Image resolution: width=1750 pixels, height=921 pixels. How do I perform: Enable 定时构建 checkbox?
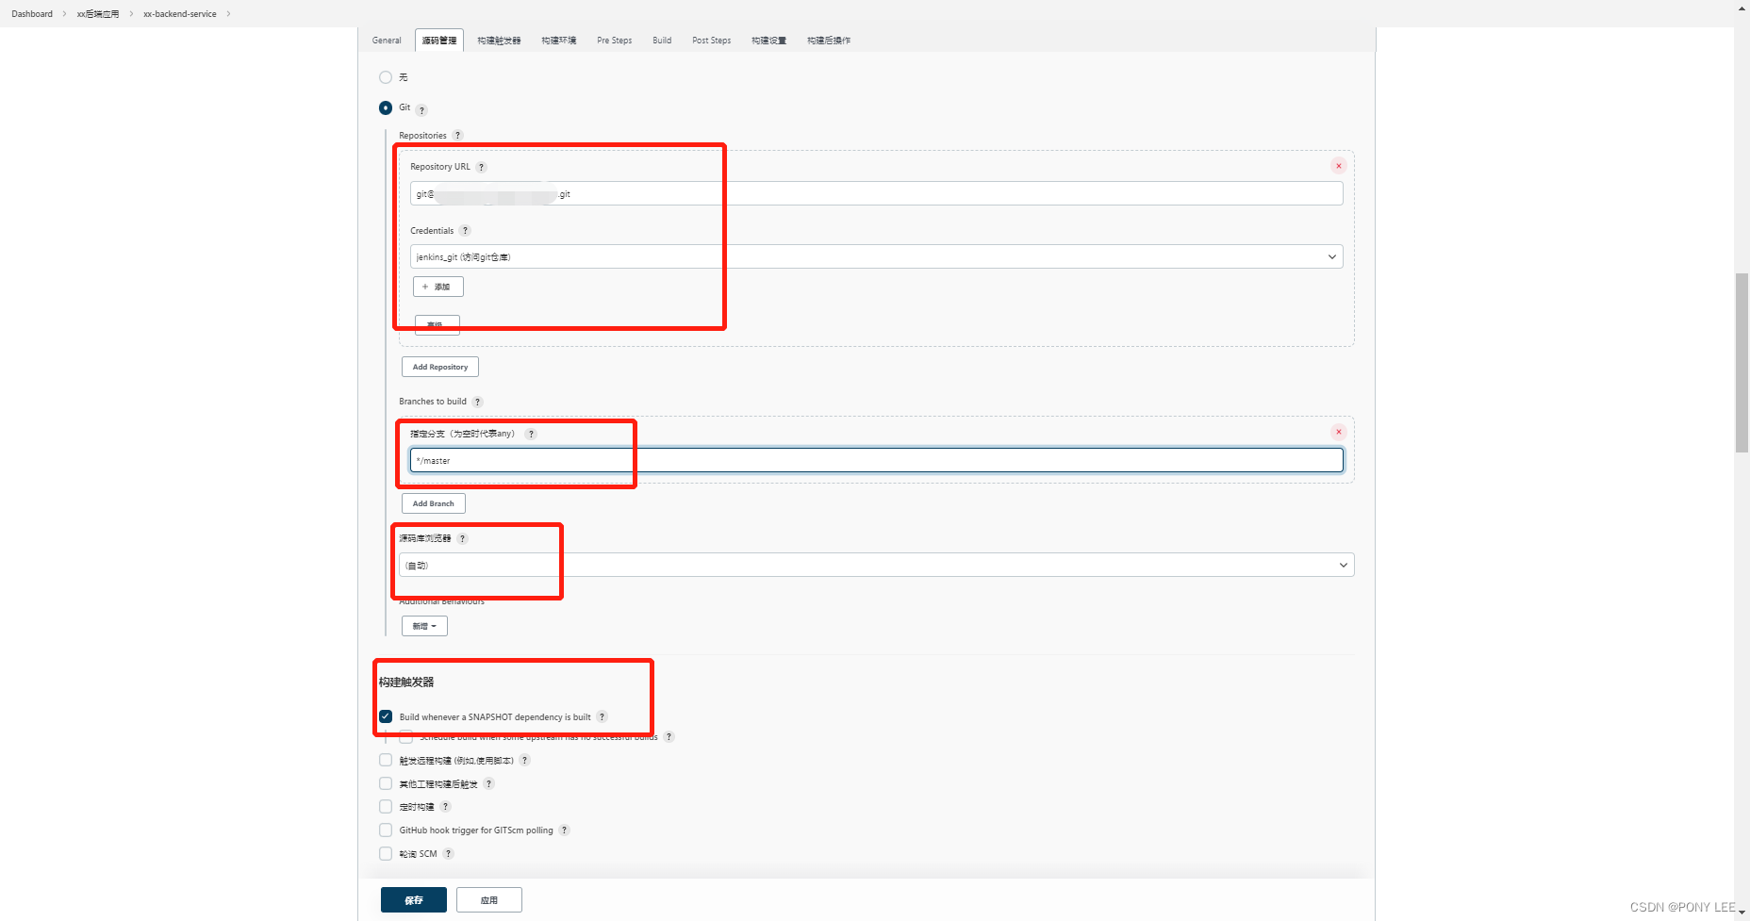click(x=386, y=807)
